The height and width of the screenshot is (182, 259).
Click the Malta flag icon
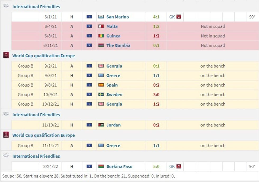click(101, 26)
